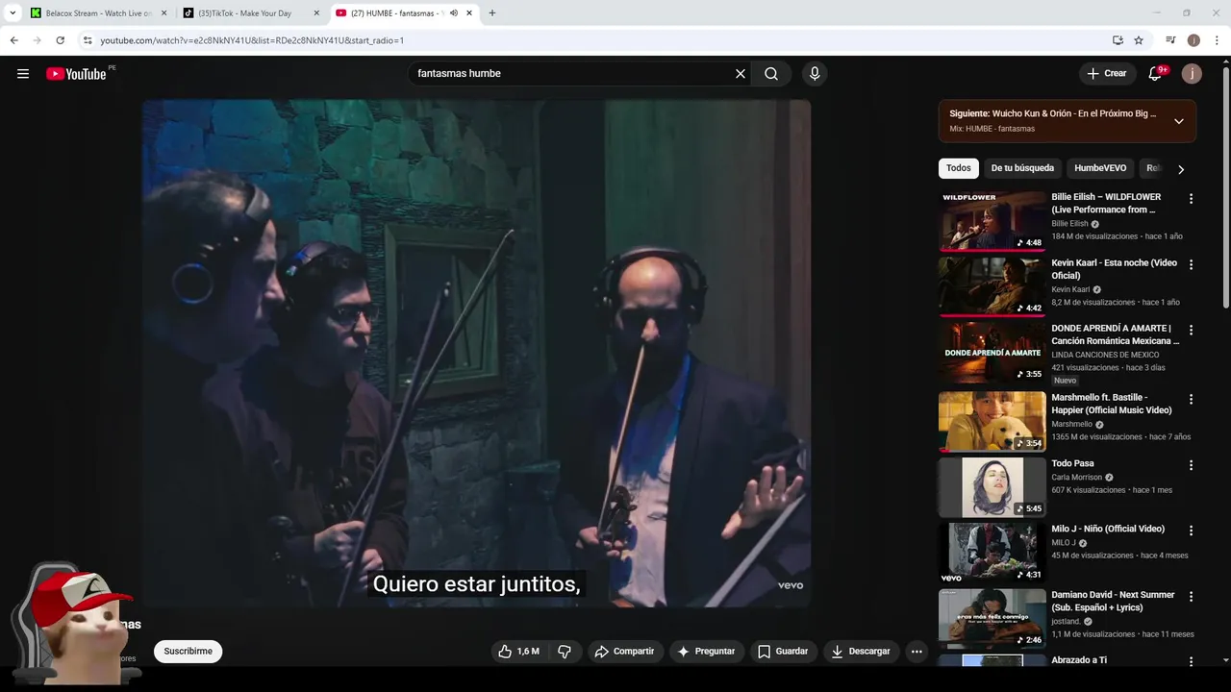This screenshot has height=692, width=1231.
Task: Open Chrome profile avatar
Action: [1193, 40]
